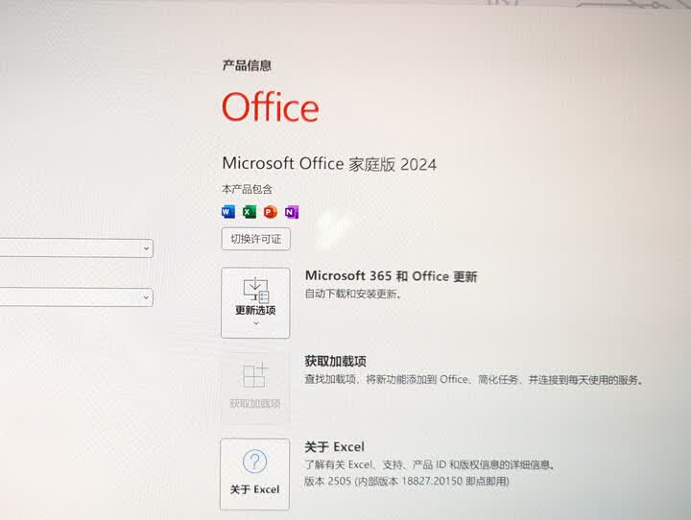
Task: Click the 自动下载和安装更新 text
Action: click(x=353, y=294)
